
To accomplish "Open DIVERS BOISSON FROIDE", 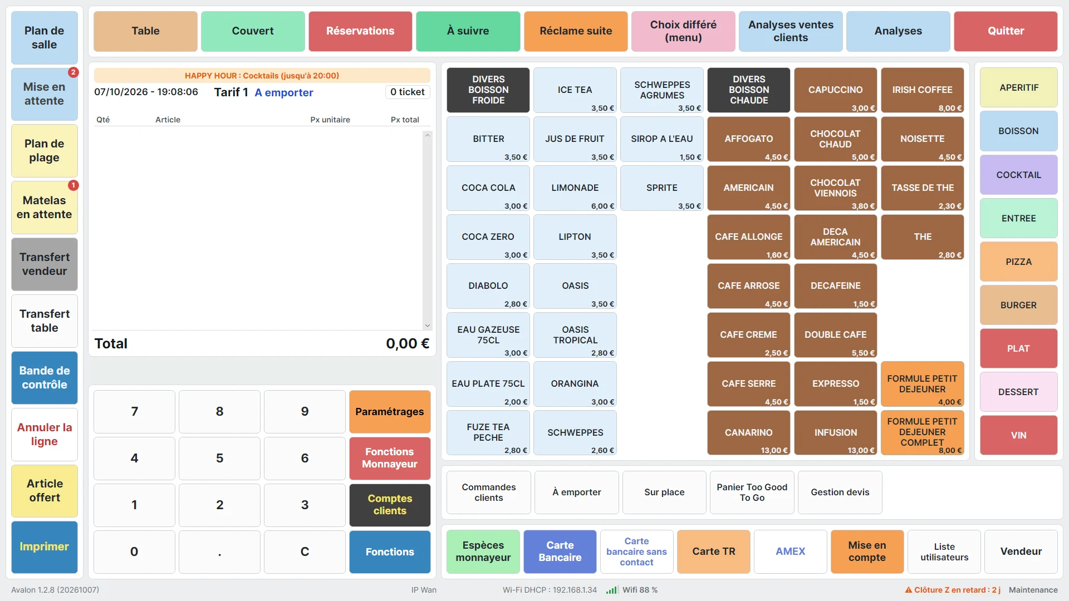I will click(488, 90).
